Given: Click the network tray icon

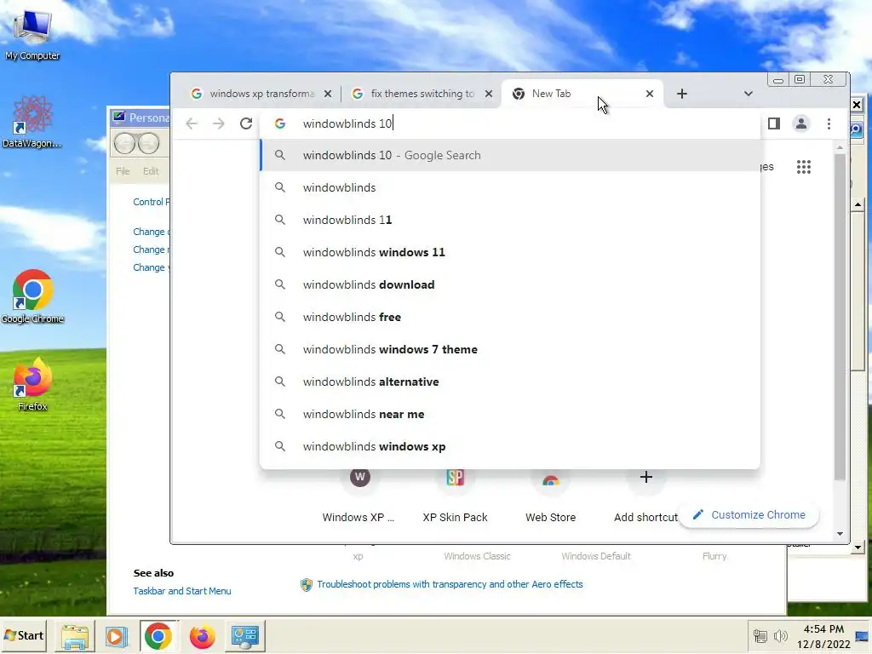Looking at the screenshot, I should tap(760, 635).
